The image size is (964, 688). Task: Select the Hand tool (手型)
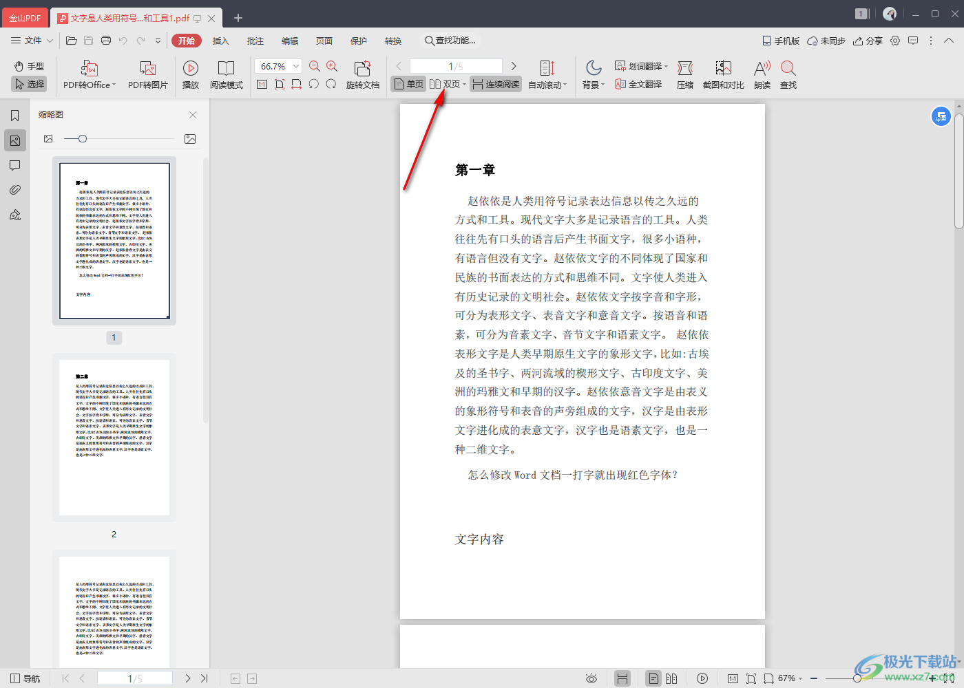(x=29, y=66)
